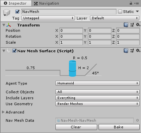Click the Collect Objects label

click(20, 92)
